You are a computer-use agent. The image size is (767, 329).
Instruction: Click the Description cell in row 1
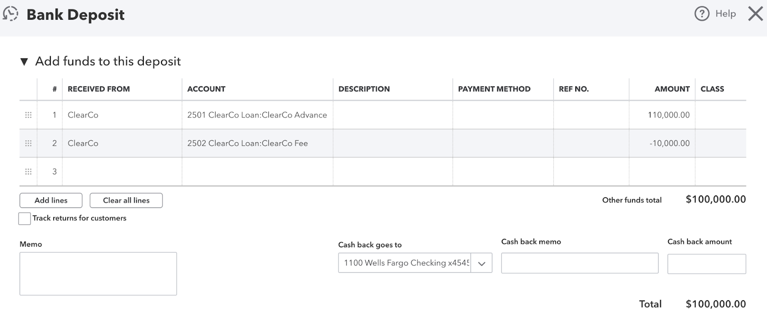pos(393,115)
